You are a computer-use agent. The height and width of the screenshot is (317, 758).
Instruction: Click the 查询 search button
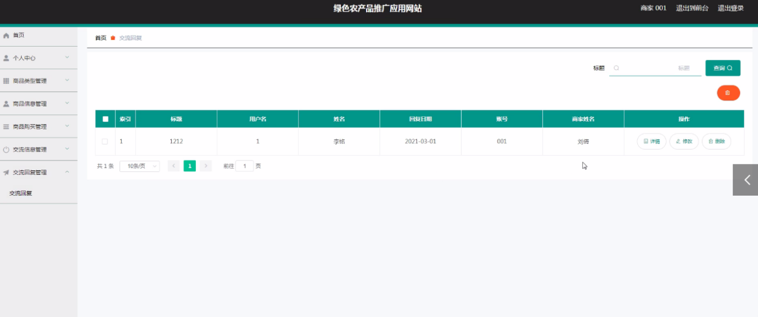[723, 68]
